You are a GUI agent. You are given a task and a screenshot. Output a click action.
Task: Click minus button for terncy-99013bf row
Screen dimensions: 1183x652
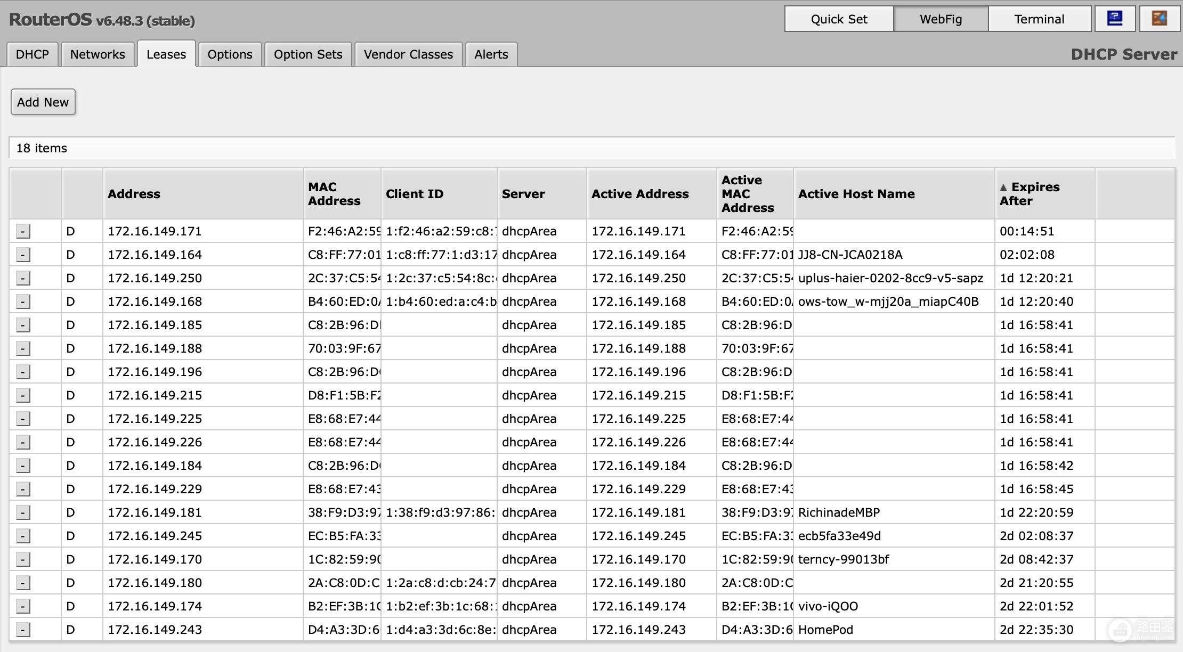[23, 559]
